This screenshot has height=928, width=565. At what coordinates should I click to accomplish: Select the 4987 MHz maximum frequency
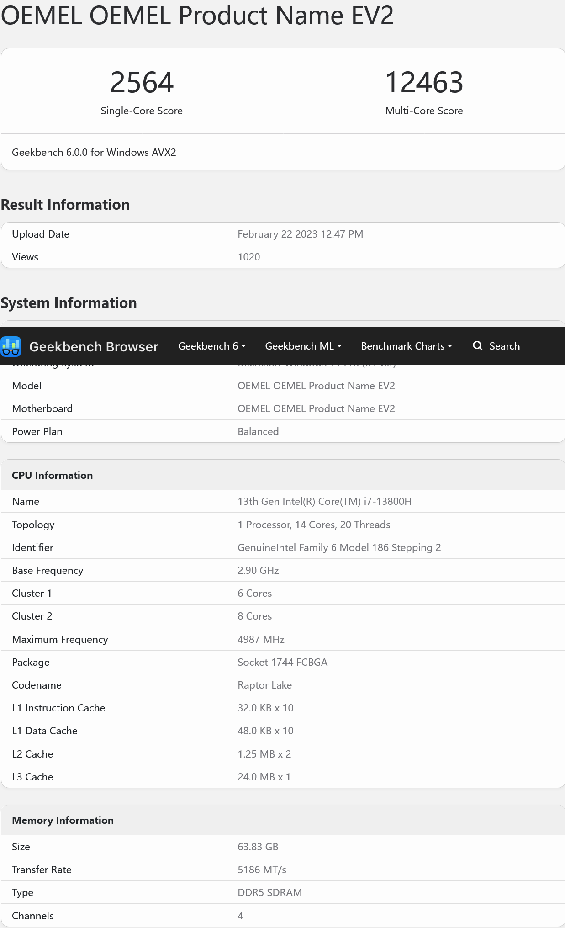261,639
